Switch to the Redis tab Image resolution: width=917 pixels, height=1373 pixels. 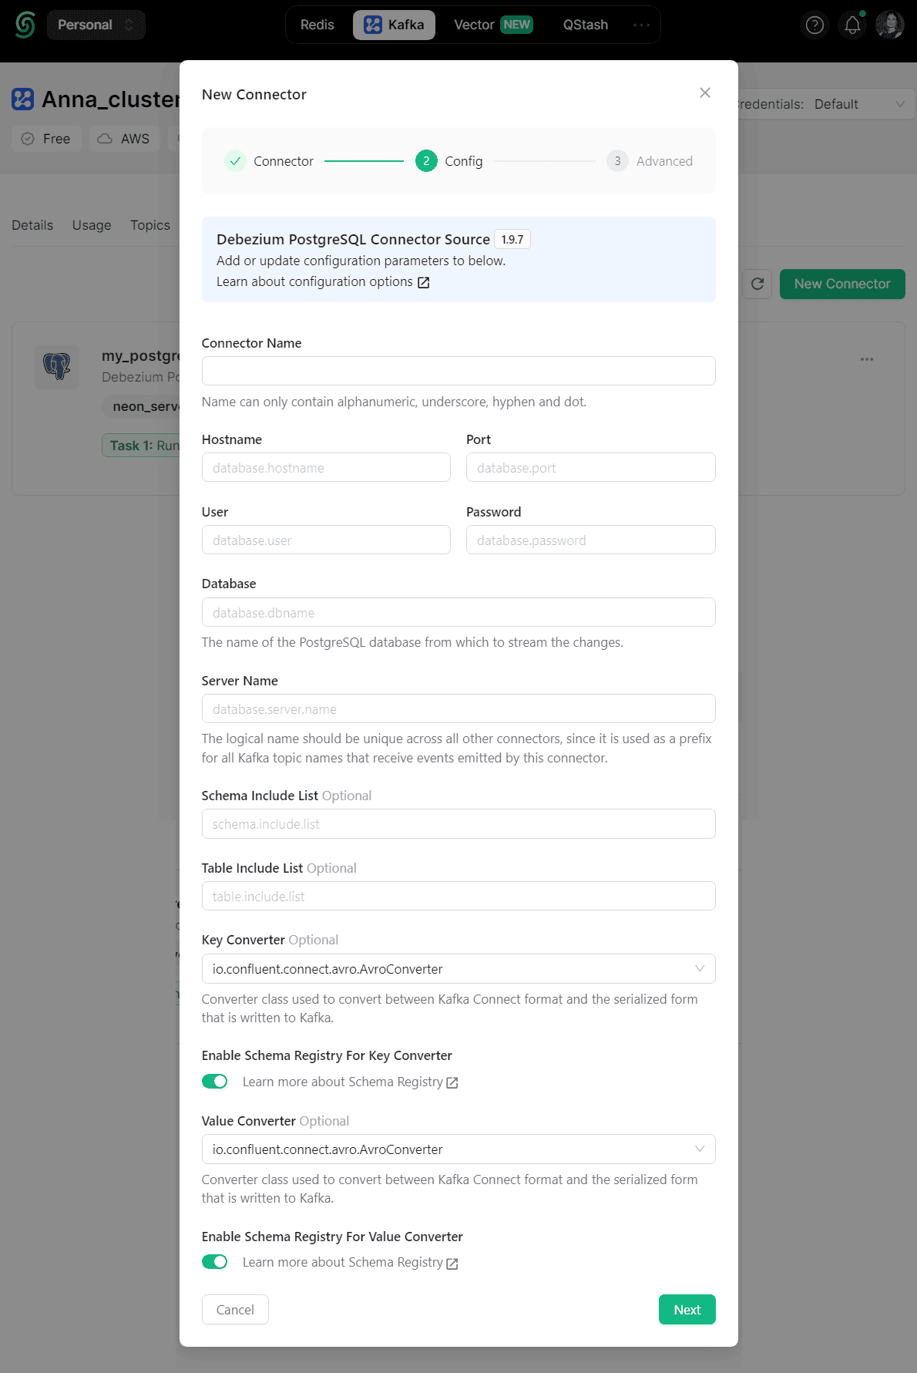point(317,25)
